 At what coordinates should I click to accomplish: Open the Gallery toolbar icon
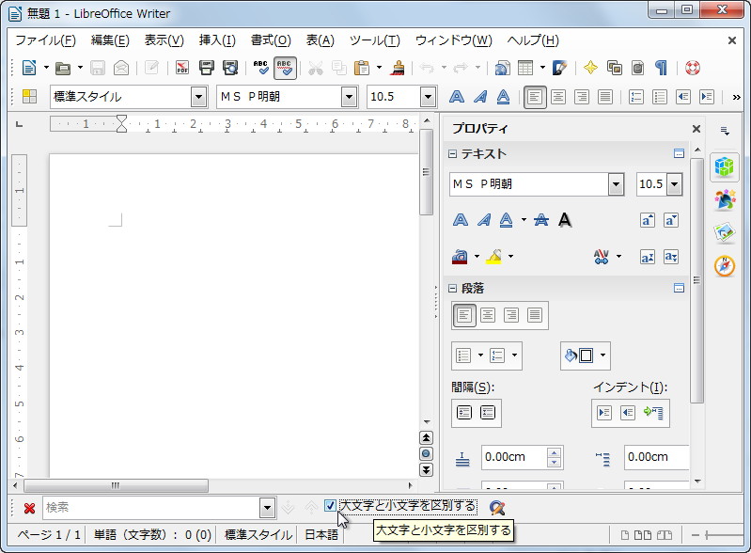tap(615, 68)
